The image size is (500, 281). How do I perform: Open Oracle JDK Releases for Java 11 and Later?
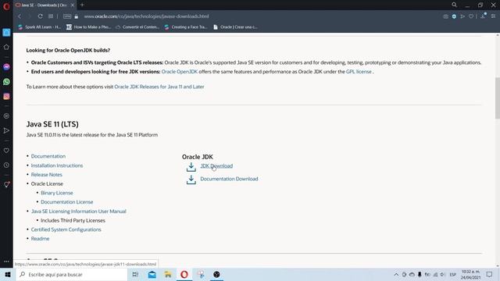[x=159, y=87]
